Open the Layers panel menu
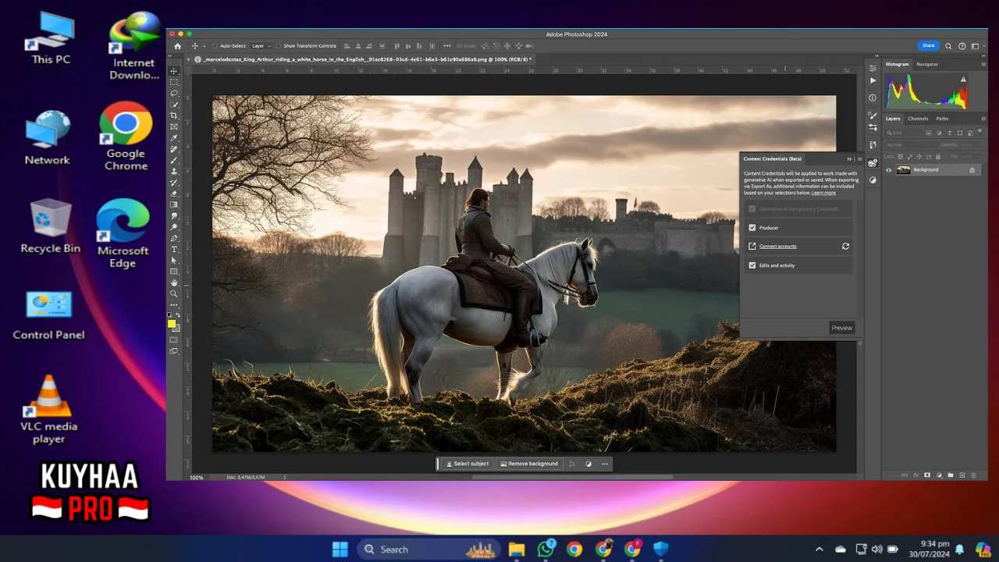The height and width of the screenshot is (562, 999). (x=983, y=119)
